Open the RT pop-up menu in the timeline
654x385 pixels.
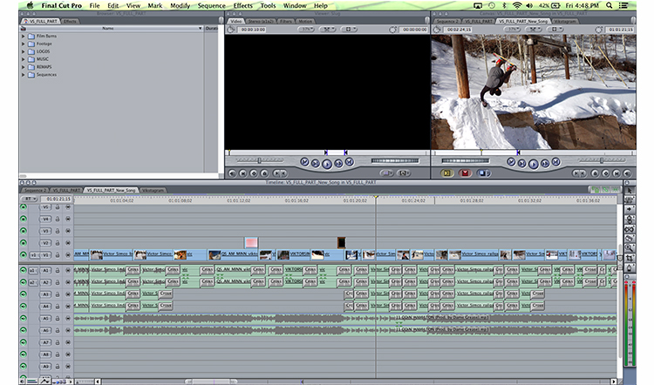29,199
